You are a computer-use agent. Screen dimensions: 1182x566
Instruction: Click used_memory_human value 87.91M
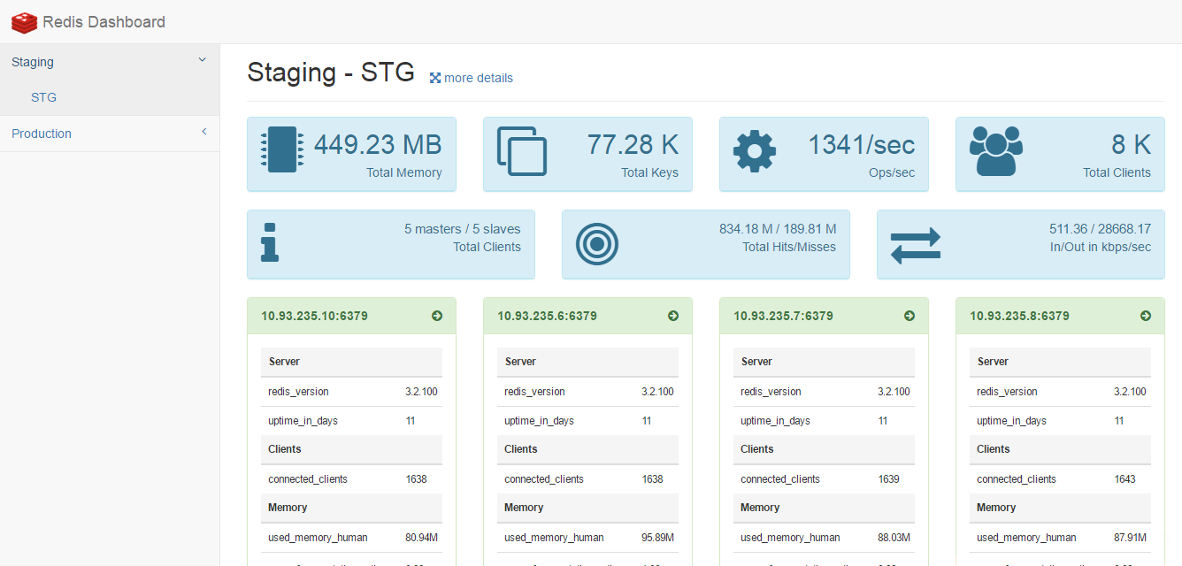point(1130,538)
